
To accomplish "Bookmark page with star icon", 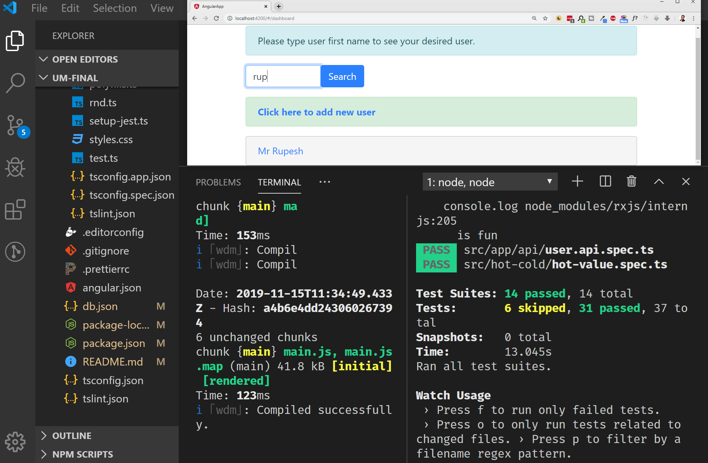I will pos(545,18).
